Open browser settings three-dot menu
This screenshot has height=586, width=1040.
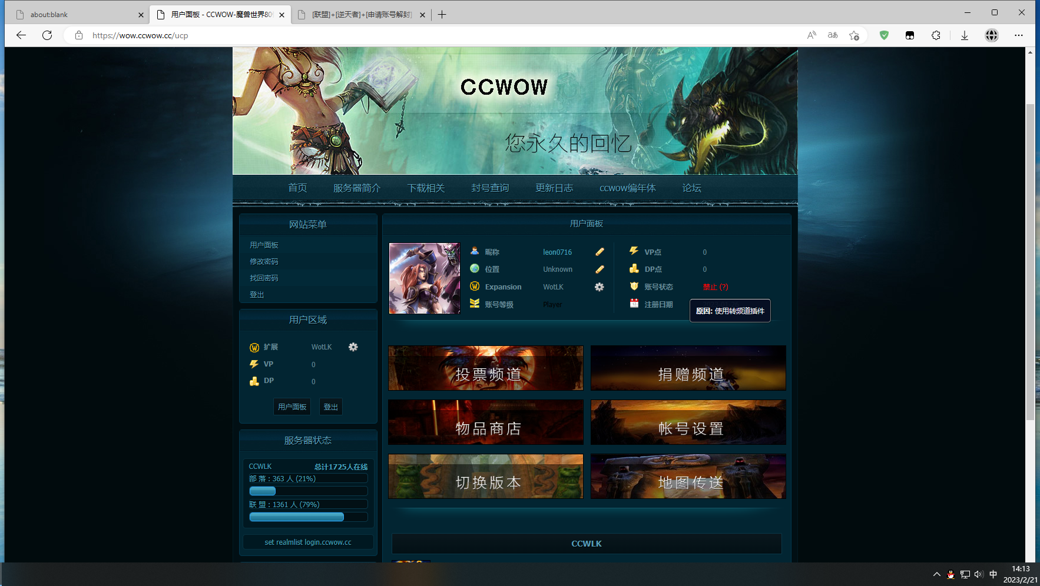pos(1019,35)
